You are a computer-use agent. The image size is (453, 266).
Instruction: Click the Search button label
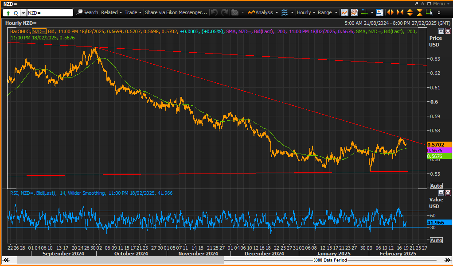pos(91,12)
